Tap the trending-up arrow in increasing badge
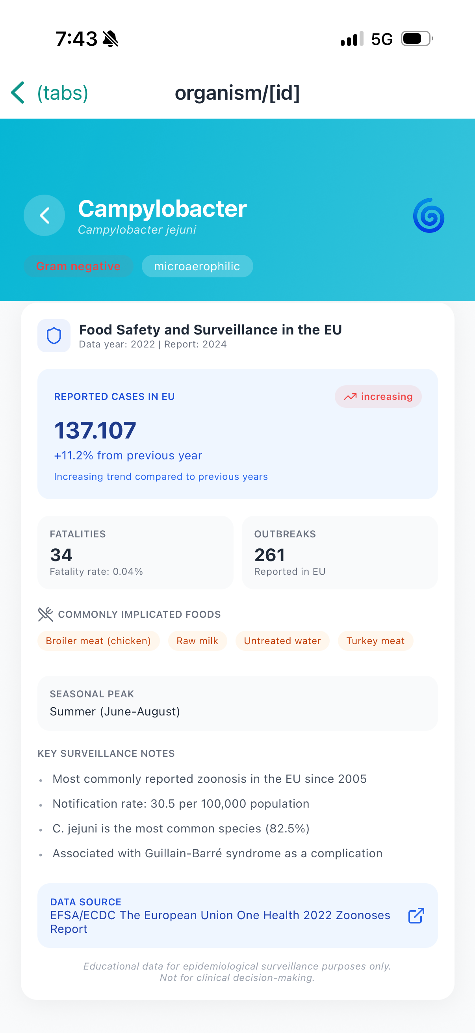Screen dimensions: 475x1033 coord(350,397)
